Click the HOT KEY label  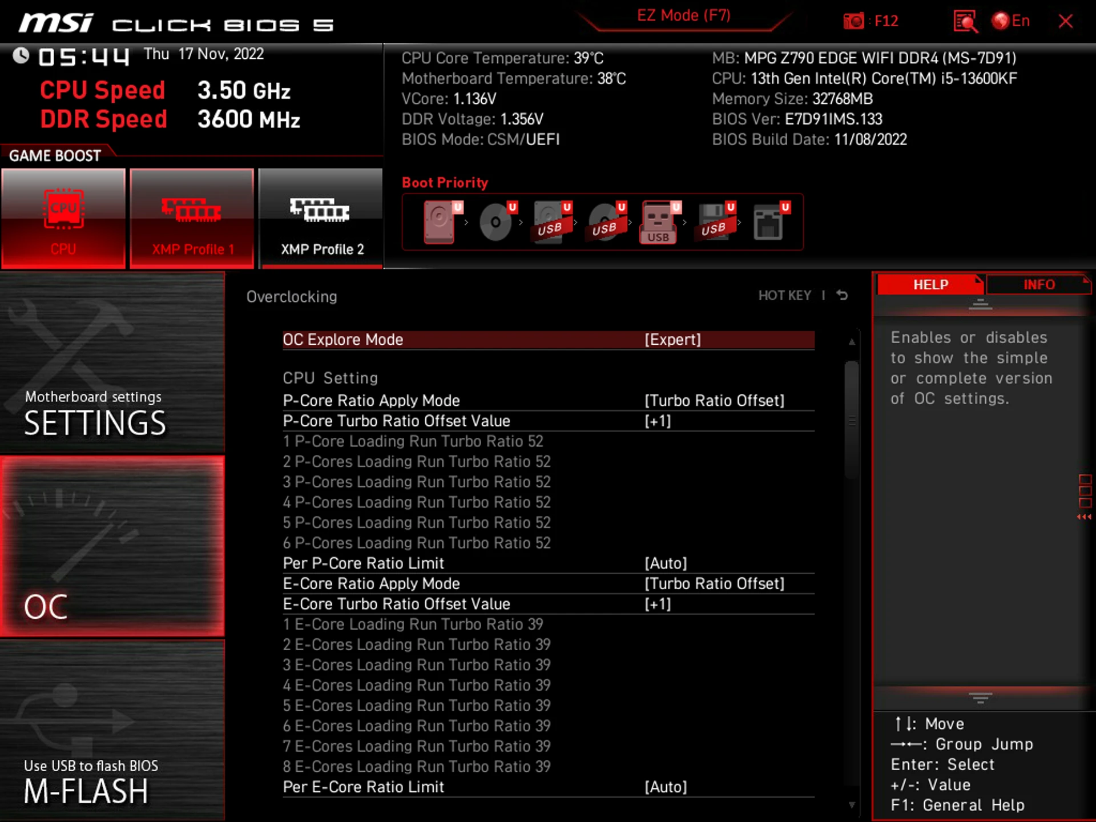coord(784,296)
